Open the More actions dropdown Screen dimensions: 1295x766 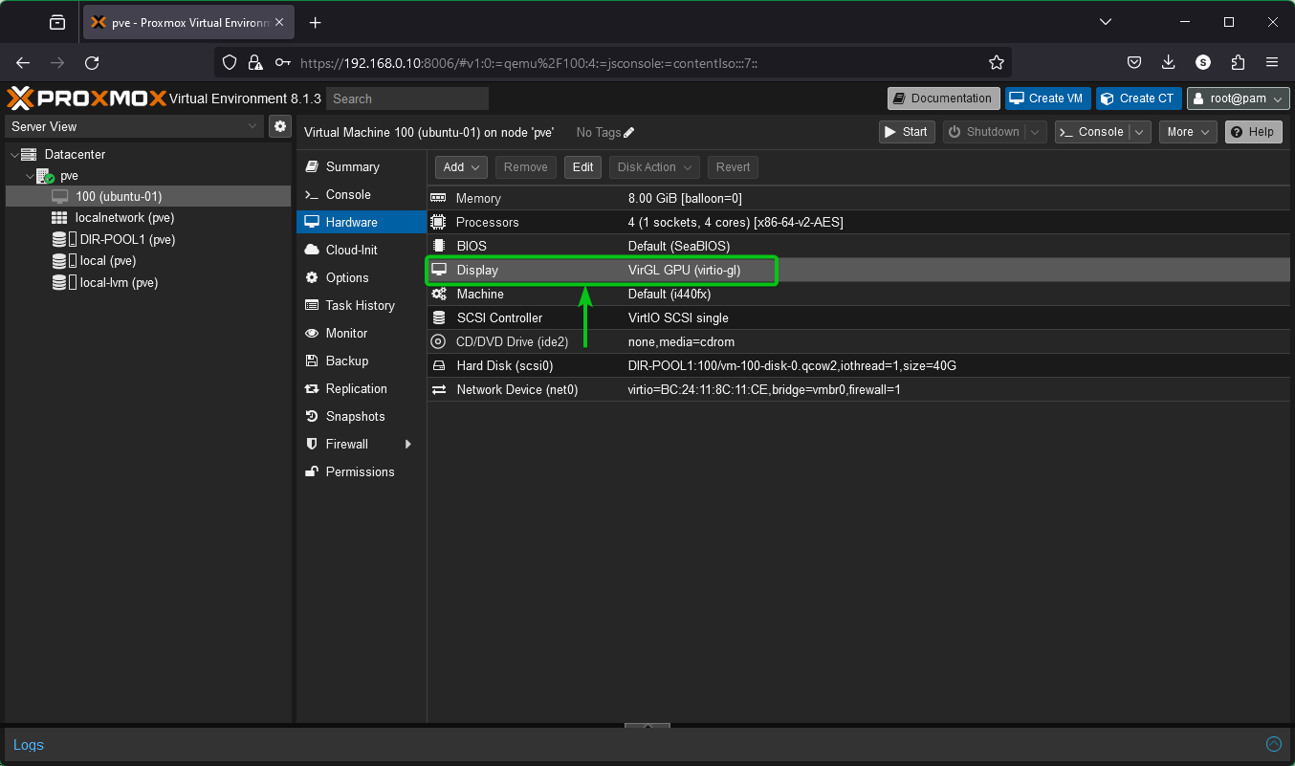tap(1188, 132)
